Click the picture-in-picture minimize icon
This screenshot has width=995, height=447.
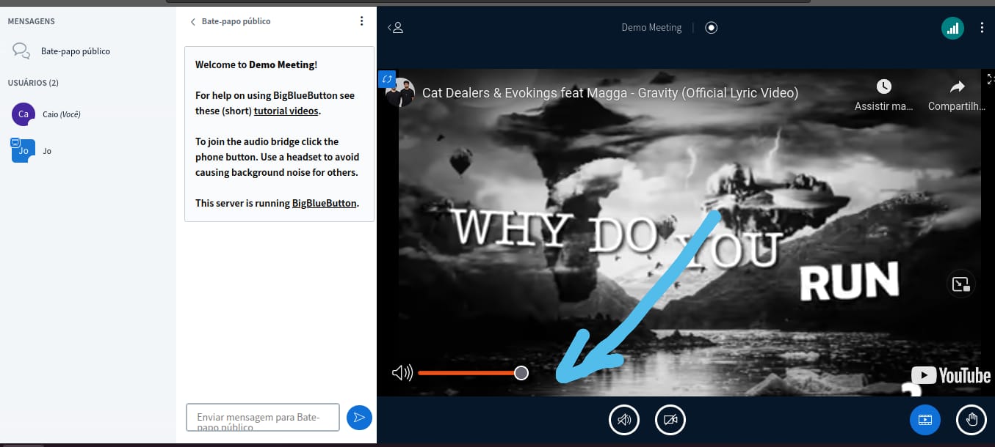click(961, 284)
